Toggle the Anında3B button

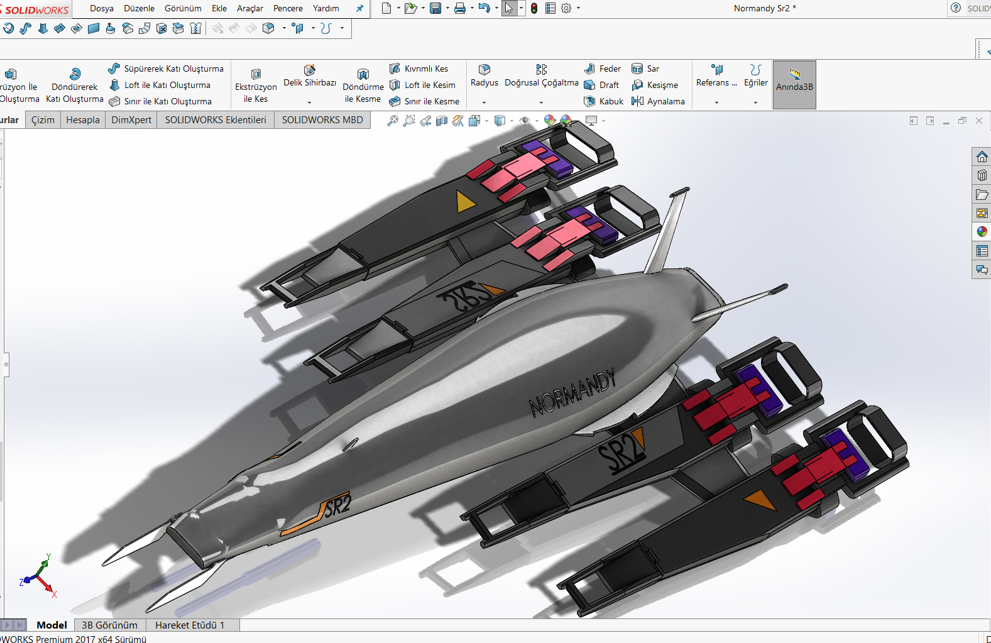(794, 85)
